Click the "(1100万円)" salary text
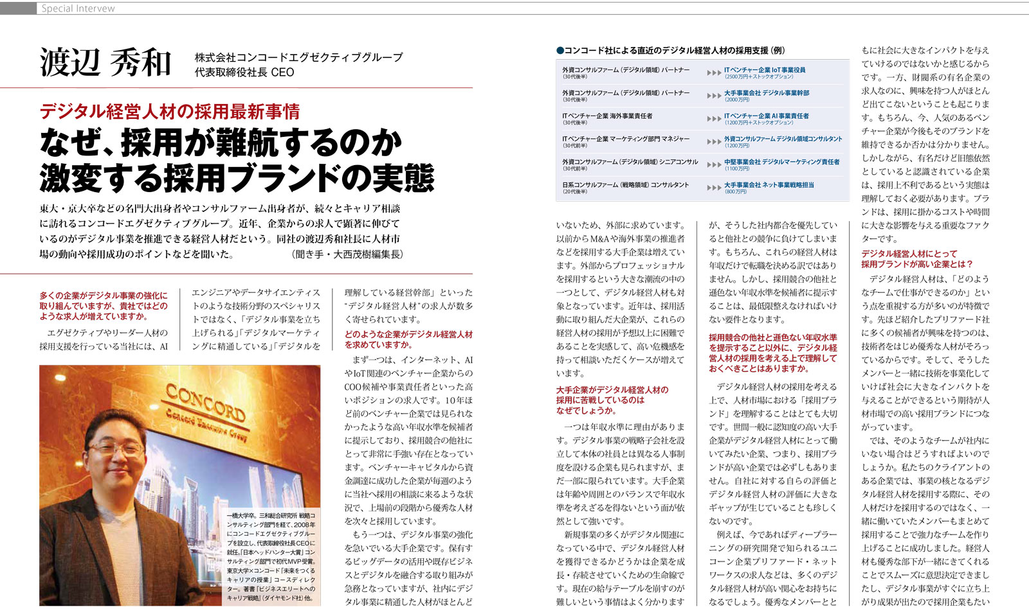The image size is (1029, 609). [x=737, y=169]
